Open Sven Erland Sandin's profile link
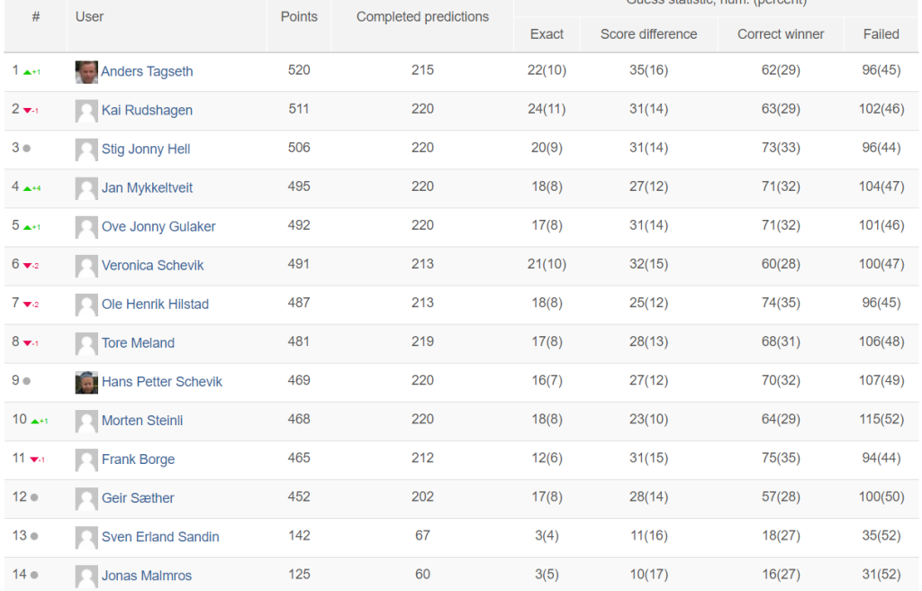This screenshot has width=922, height=591. point(160,537)
